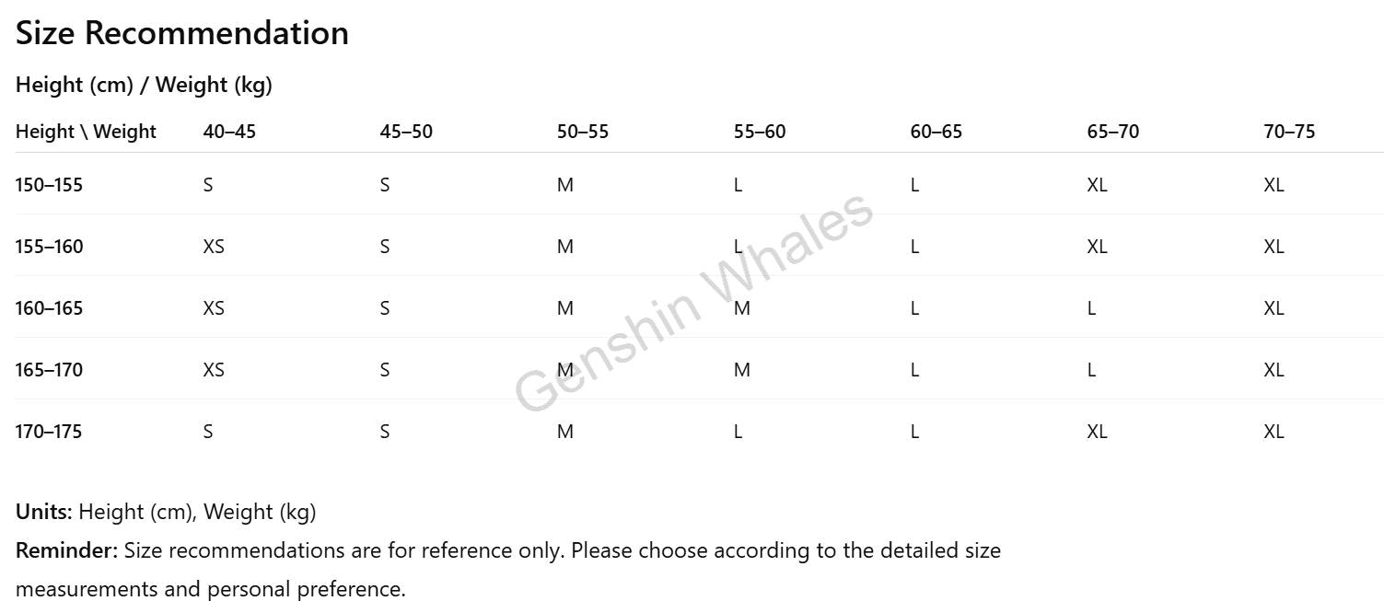
Task: Click XS in the 155–160 height row
Action: pos(214,247)
